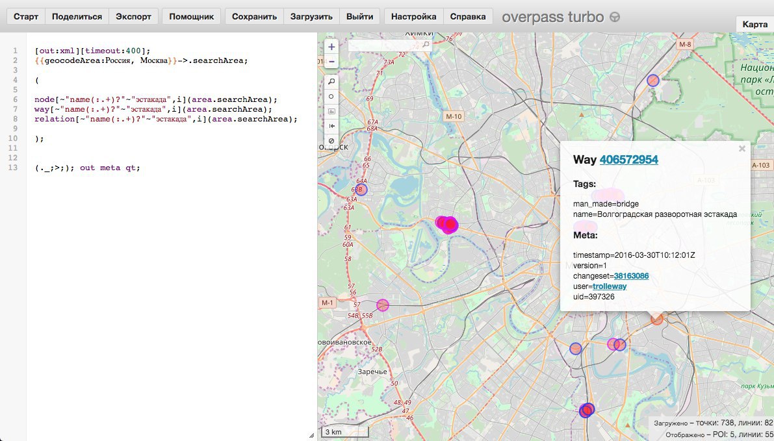Run the query with Старт button
The image size is (774, 441).
26,16
